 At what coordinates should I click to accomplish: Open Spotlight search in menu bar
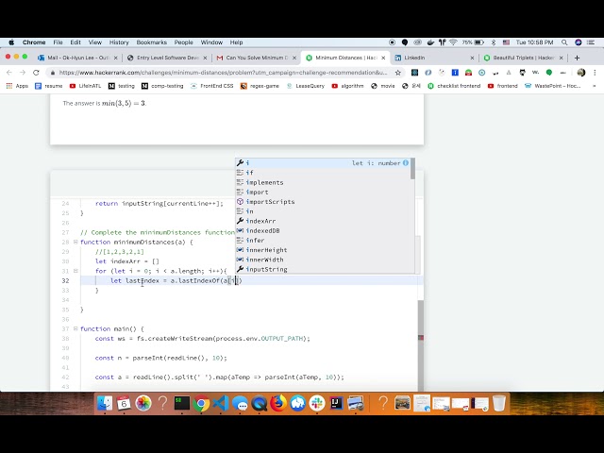pos(564,42)
